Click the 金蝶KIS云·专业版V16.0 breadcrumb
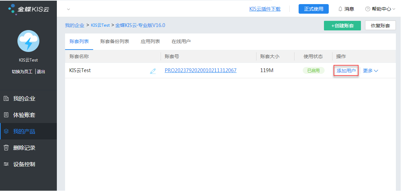Screen dimensions: 401x191 pos(140,25)
